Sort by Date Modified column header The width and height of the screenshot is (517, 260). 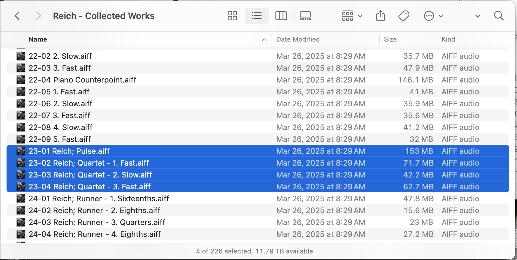298,39
